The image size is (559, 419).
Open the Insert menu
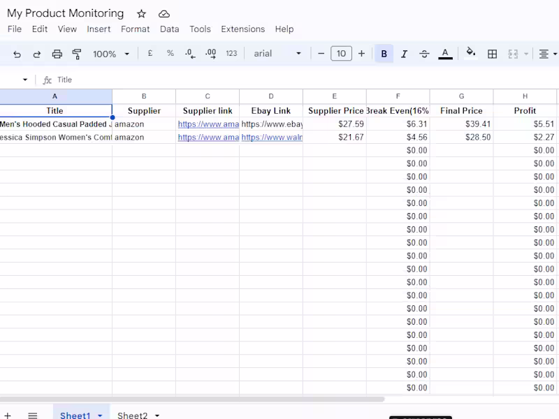point(99,29)
